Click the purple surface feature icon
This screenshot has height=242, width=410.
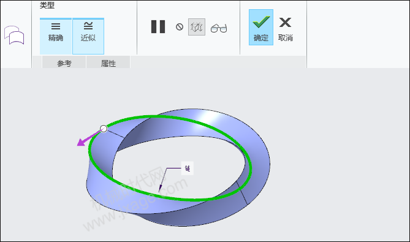pyautogui.click(x=14, y=35)
